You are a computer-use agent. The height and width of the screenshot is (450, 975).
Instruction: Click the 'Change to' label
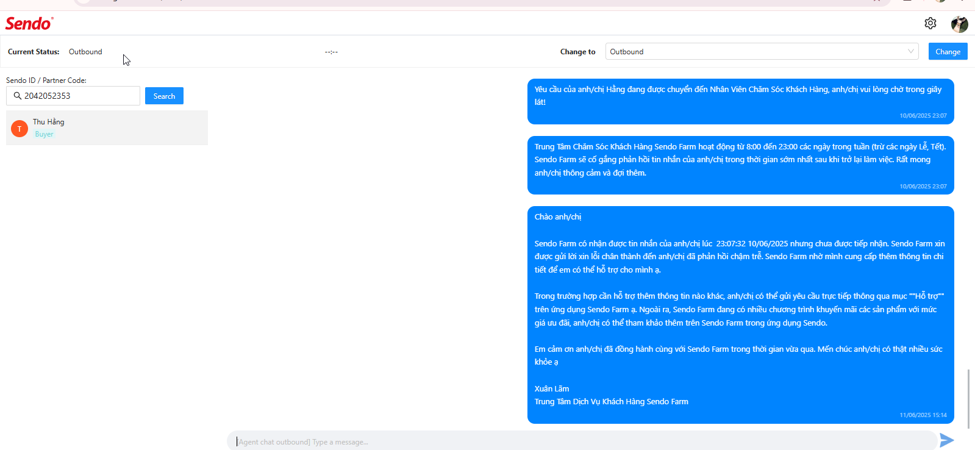coord(577,52)
